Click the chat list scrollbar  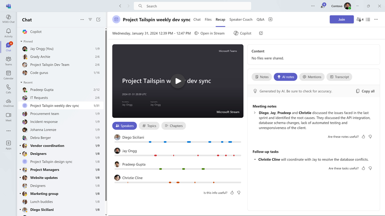point(106,115)
